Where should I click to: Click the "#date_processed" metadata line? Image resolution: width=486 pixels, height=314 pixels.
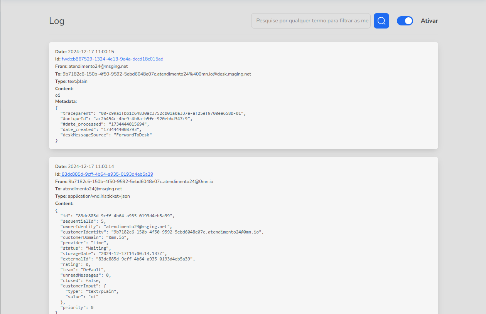point(105,124)
